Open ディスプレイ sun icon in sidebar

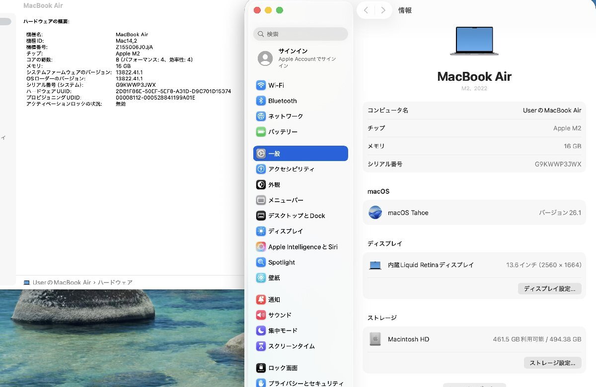(261, 231)
